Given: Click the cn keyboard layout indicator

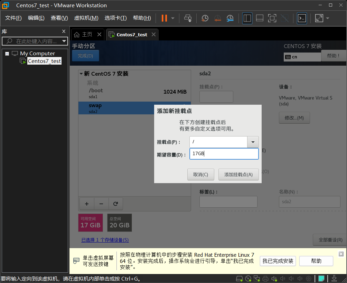Looking at the screenshot, I should click(x=302, y=57).
